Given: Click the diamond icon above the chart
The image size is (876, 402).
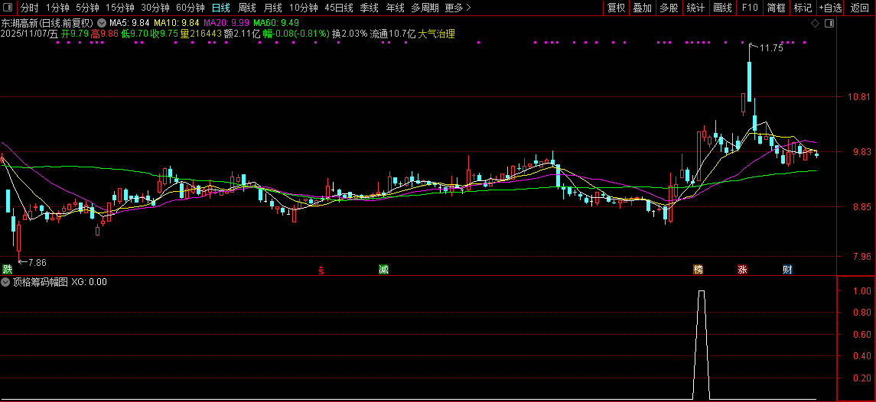Looking at the screenshot, I should [x=816, y=24].
